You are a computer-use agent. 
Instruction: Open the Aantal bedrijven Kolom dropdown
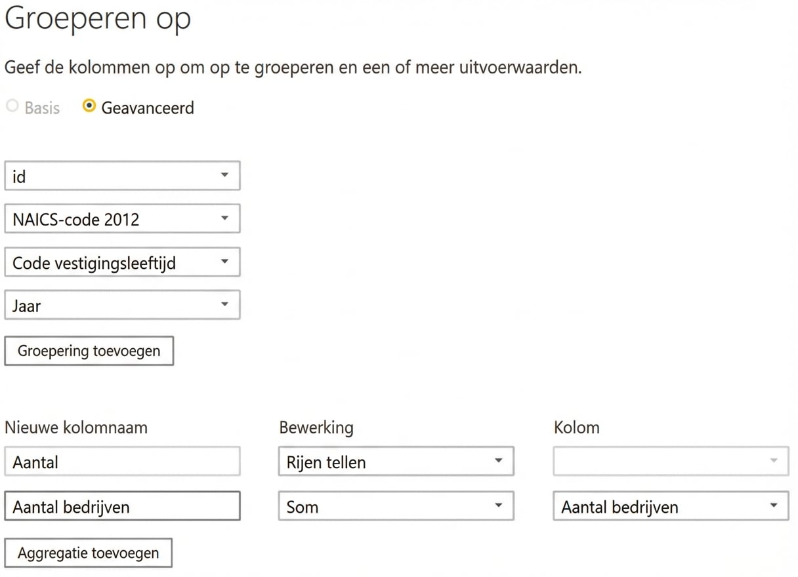670,507
